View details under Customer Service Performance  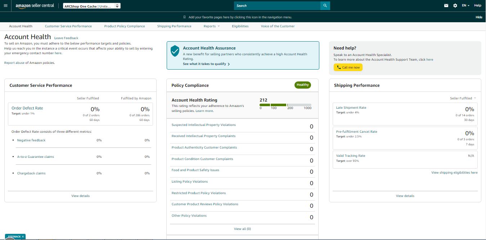pyautogui.click(x=81, y=196)
